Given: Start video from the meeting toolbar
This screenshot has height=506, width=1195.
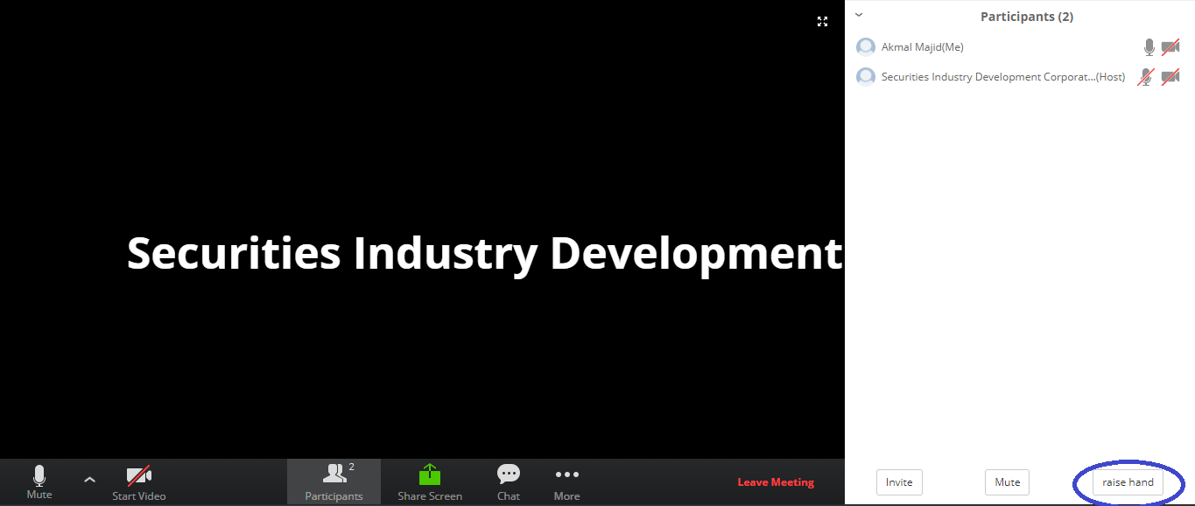Looking at the screenshot, I should [x=139, y=482].
